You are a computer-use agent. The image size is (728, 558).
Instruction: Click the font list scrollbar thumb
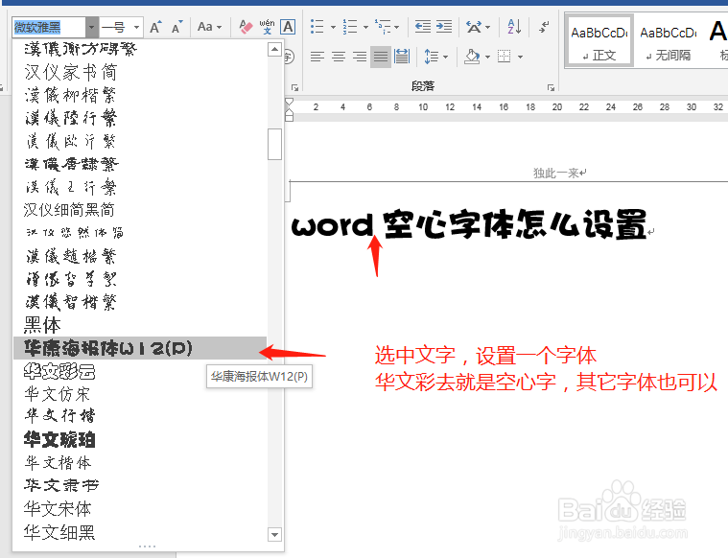(x=275, y=145)
